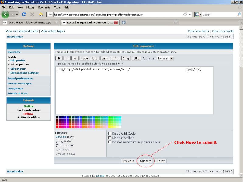
Task: Insert URL BBCode tag
Action: [x=137, y=58]
